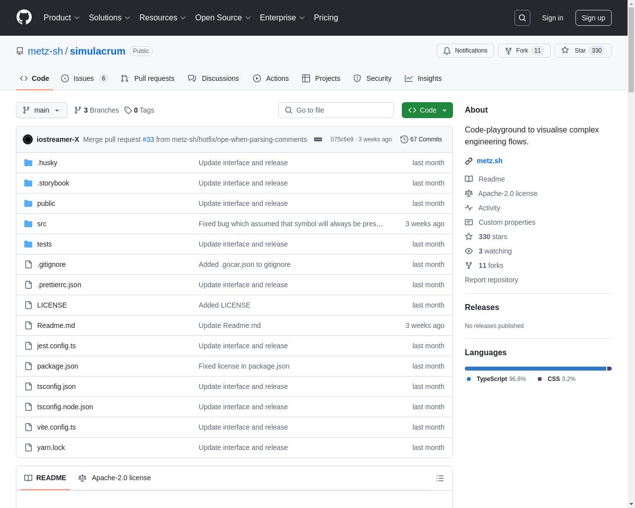Switch to the Security tab
The height and width of the screenshot is (508, 635).
pyautogui.click(x=373, y=78)
